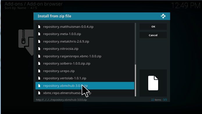Confirm selection with the OK button
The width and height of the screenshot is (202, 114).
(x=153, y=27)
